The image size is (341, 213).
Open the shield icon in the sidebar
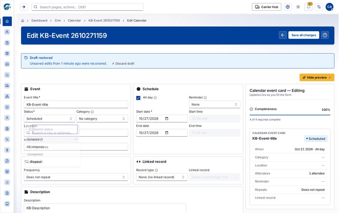(7, 107)
